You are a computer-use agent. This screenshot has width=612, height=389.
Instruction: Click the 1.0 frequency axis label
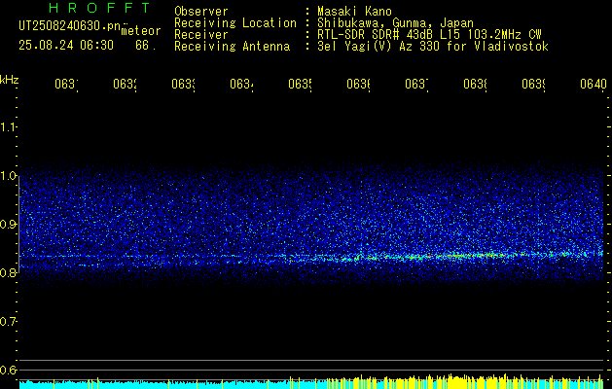[8, 176]
